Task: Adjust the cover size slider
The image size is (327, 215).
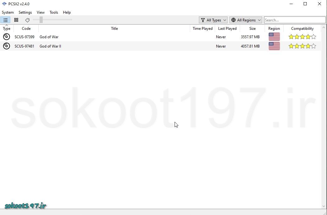Action: 41,20
